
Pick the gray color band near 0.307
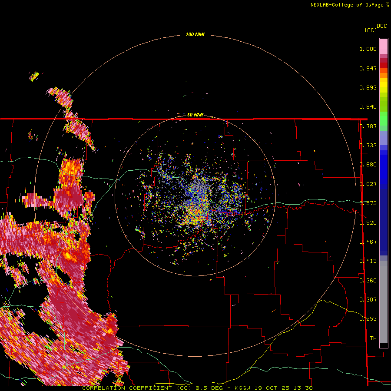384,302
